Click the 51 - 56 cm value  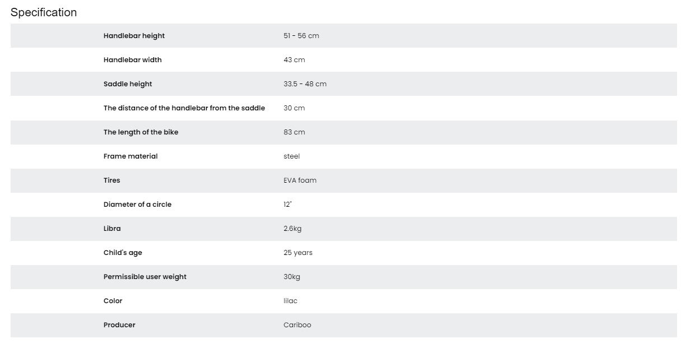pos(301,36)
